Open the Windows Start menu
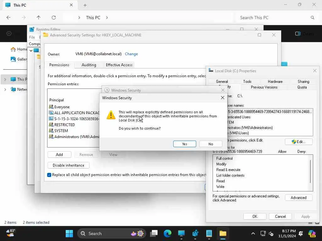This screenshot has height=241, width=322. pos(69,233)
